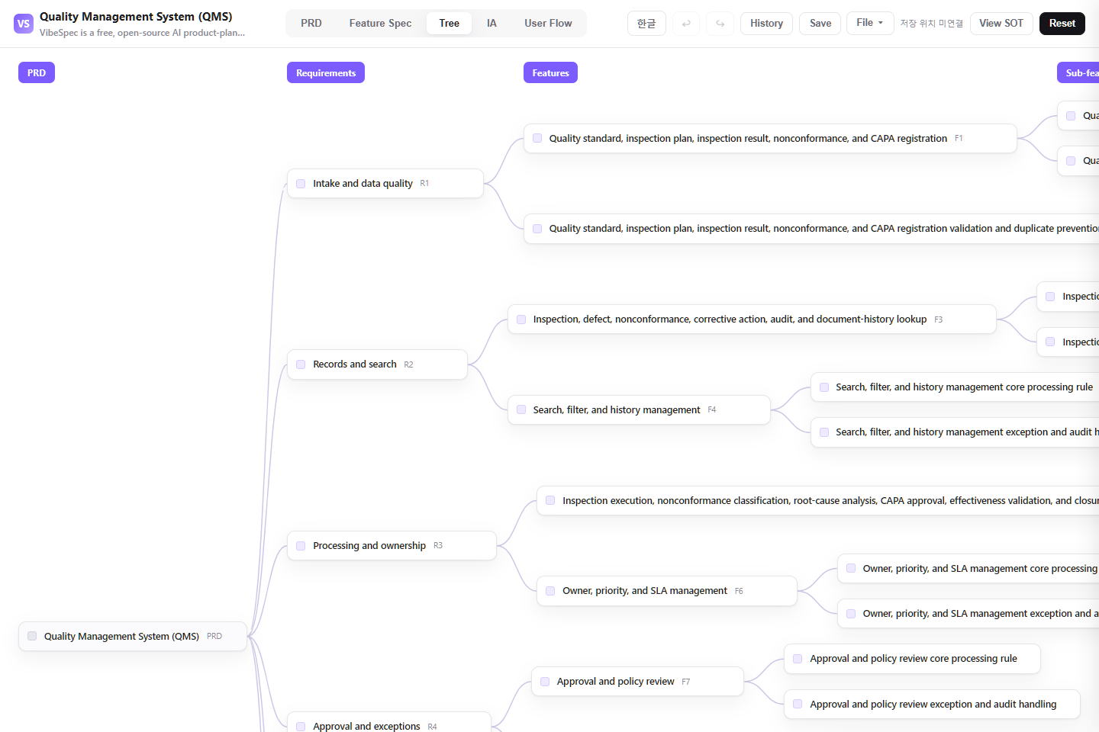
Task: Select the Intake and data quality R1 node
Action: coord(385,183)
